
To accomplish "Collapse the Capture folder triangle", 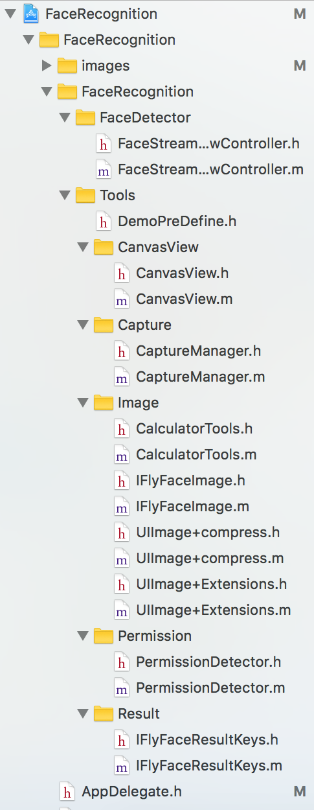I will [82, 325].
